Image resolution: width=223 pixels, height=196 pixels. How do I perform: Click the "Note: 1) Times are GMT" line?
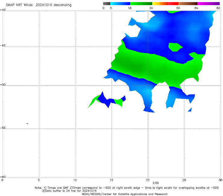click(127, 188)
